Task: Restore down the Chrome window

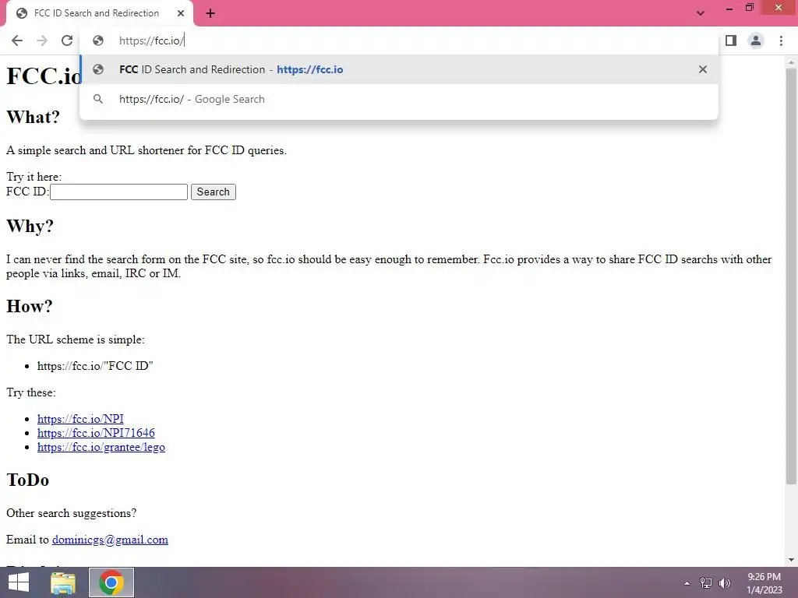Action: click(x=749, y=8)
